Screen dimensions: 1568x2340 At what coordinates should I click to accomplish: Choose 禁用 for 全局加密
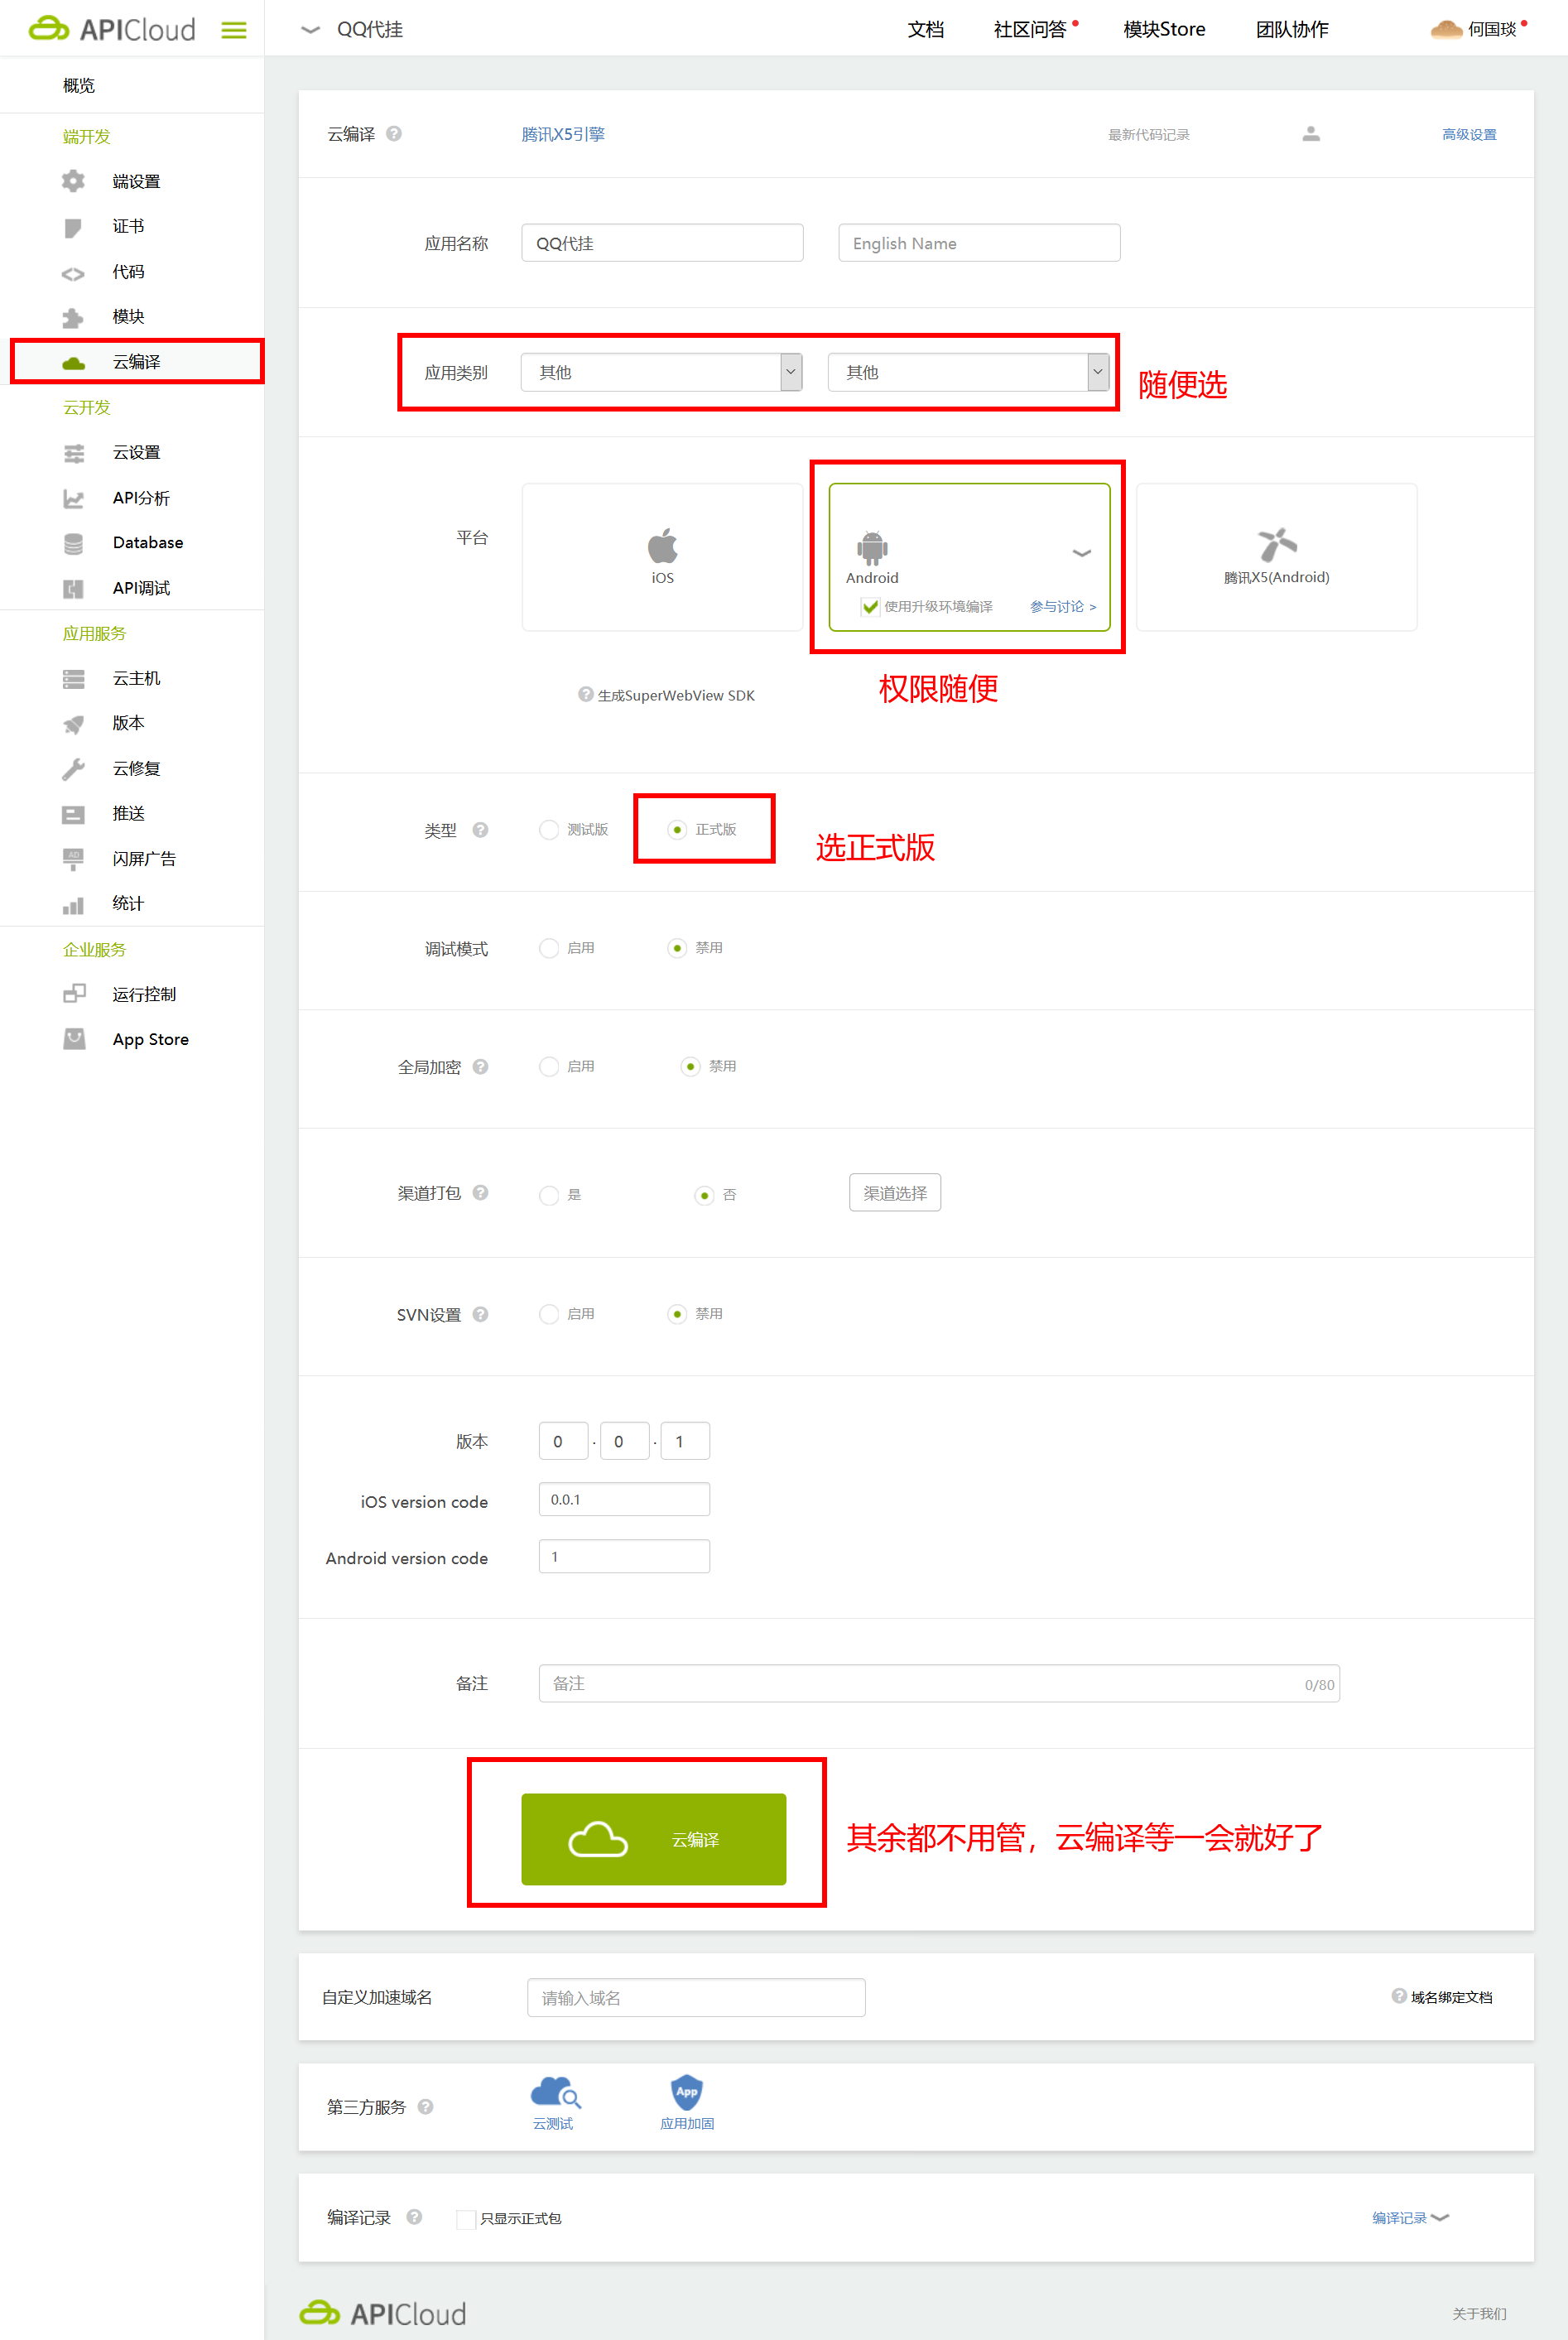coord(691,1067)
